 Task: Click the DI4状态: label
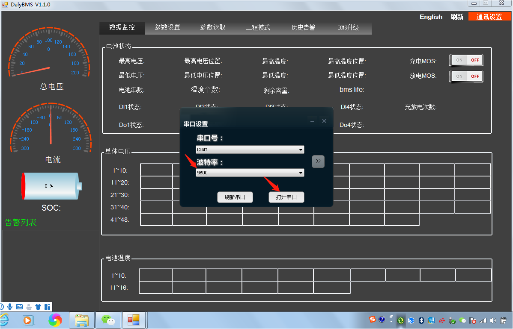pos(352,107)
